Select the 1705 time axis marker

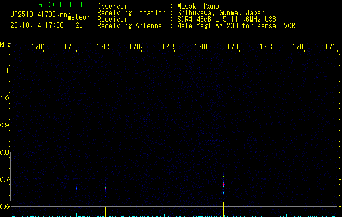coord(167,47)
